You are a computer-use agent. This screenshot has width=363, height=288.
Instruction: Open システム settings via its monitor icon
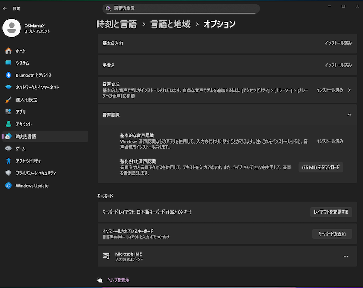9,63
